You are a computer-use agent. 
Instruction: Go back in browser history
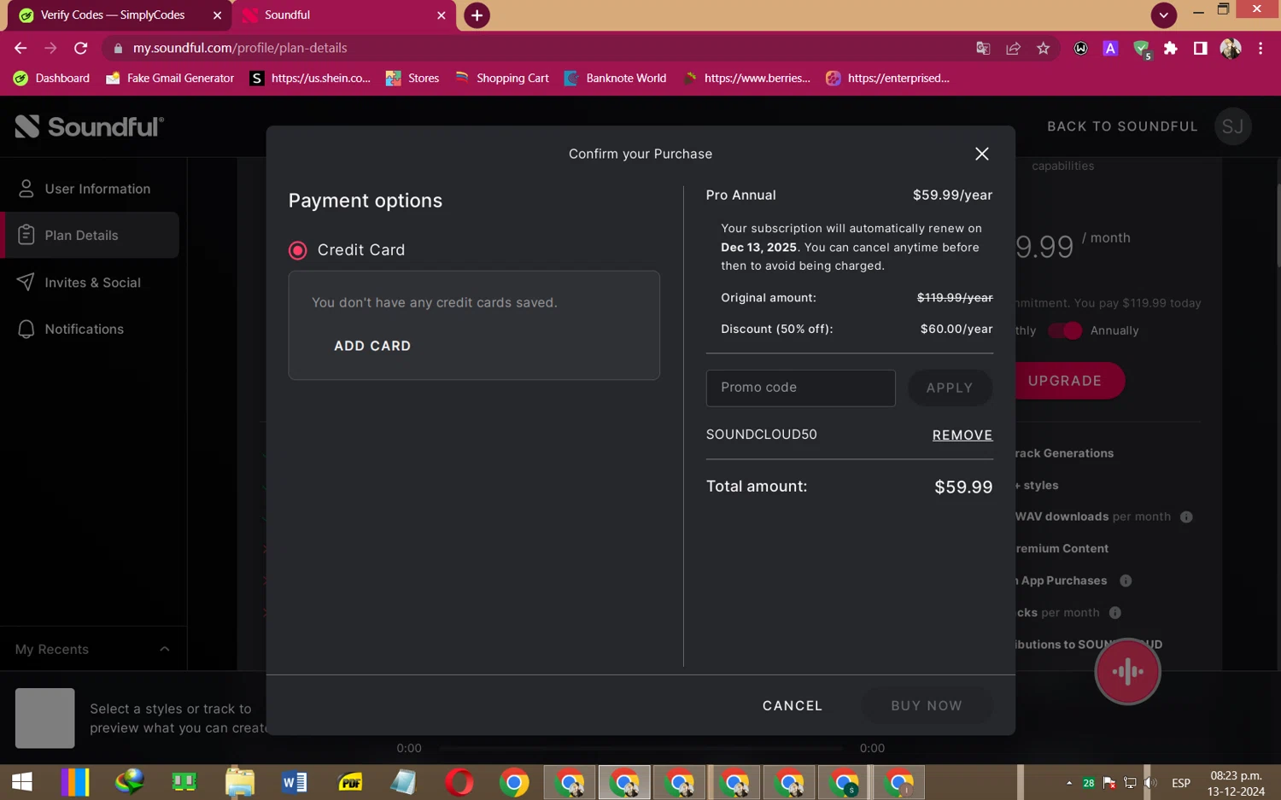click(20, 48)
